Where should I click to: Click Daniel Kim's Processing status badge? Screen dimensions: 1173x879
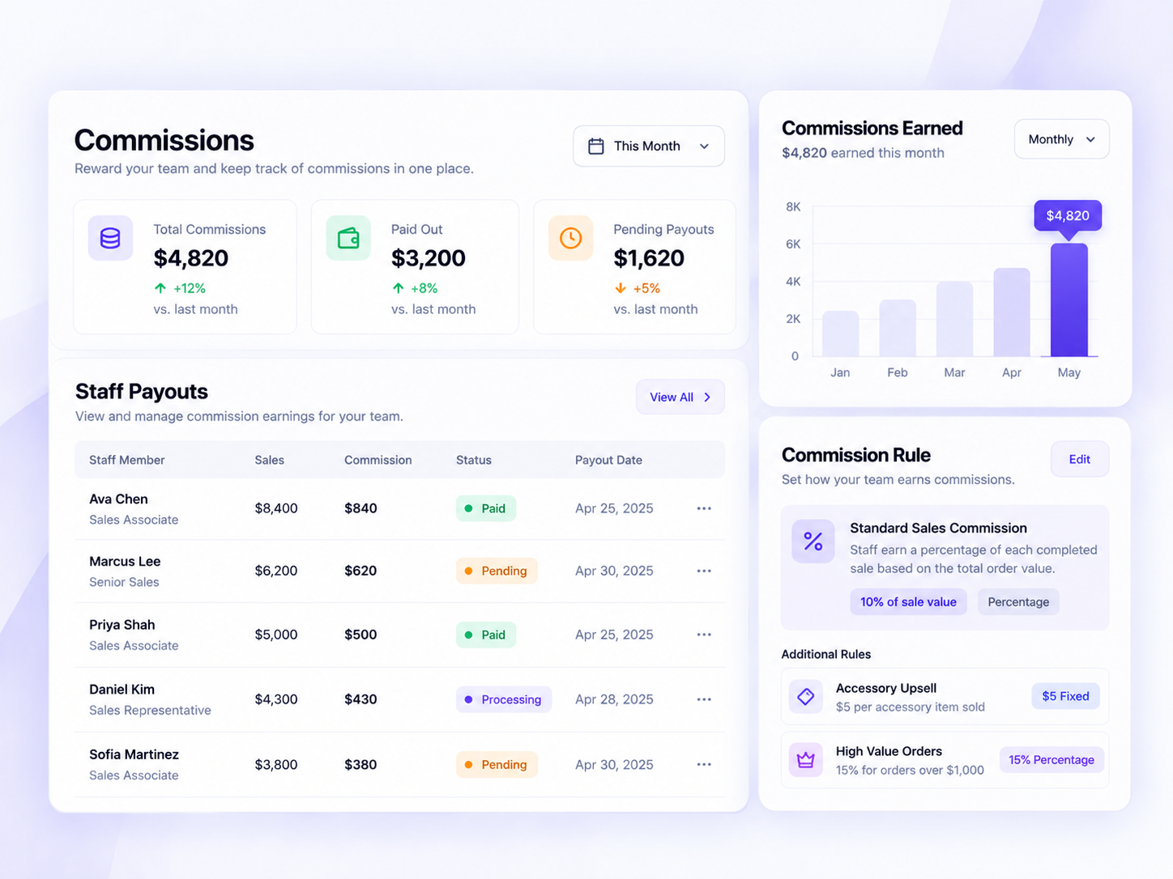click(504, 699)
